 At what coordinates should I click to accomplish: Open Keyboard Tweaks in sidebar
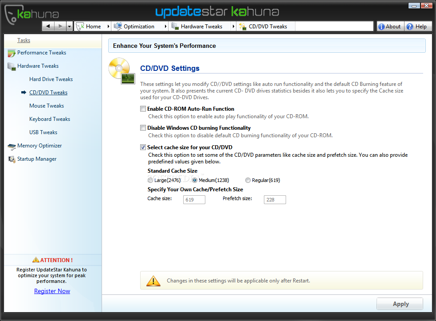(50, 119)
